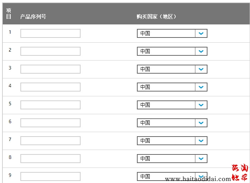Viewport: 250px width, 183px height.
Task: Click the serial number field for item 1
Action: [50, 33]
